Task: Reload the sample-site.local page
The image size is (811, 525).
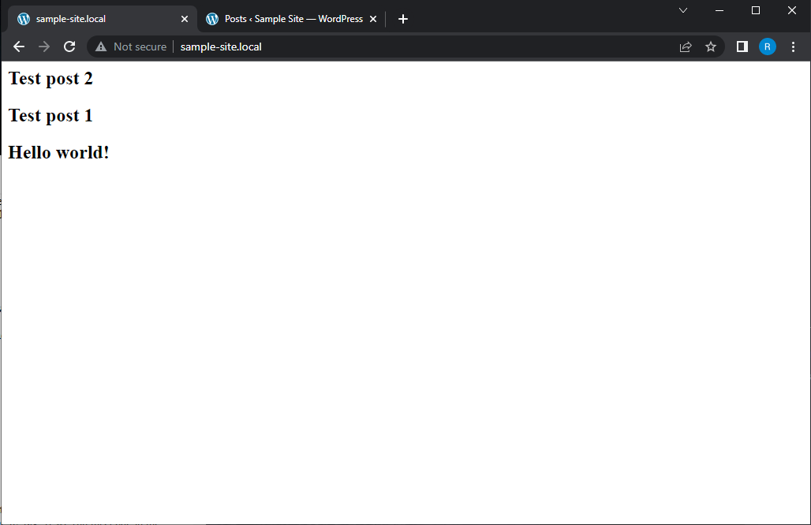Action: click(x=69, y=47)
